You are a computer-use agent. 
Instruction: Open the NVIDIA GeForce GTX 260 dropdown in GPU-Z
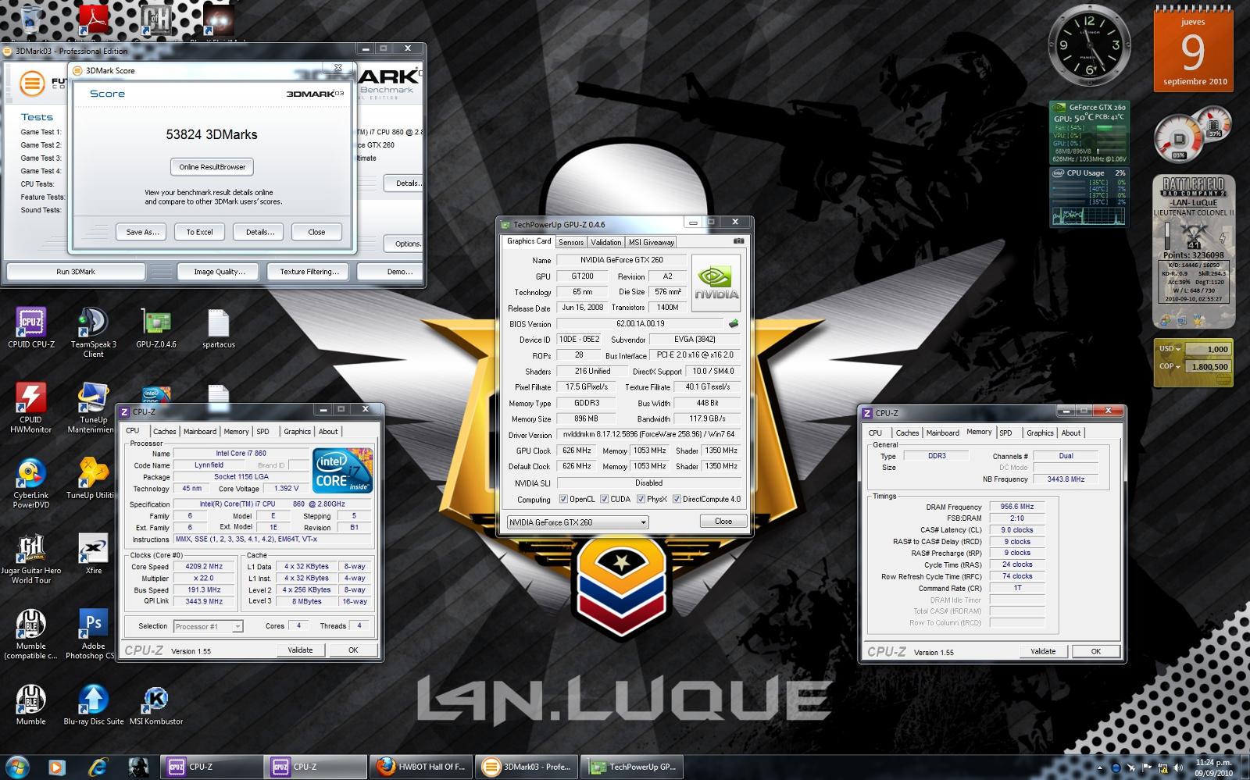pyautogui.click(x=578, y=522)
